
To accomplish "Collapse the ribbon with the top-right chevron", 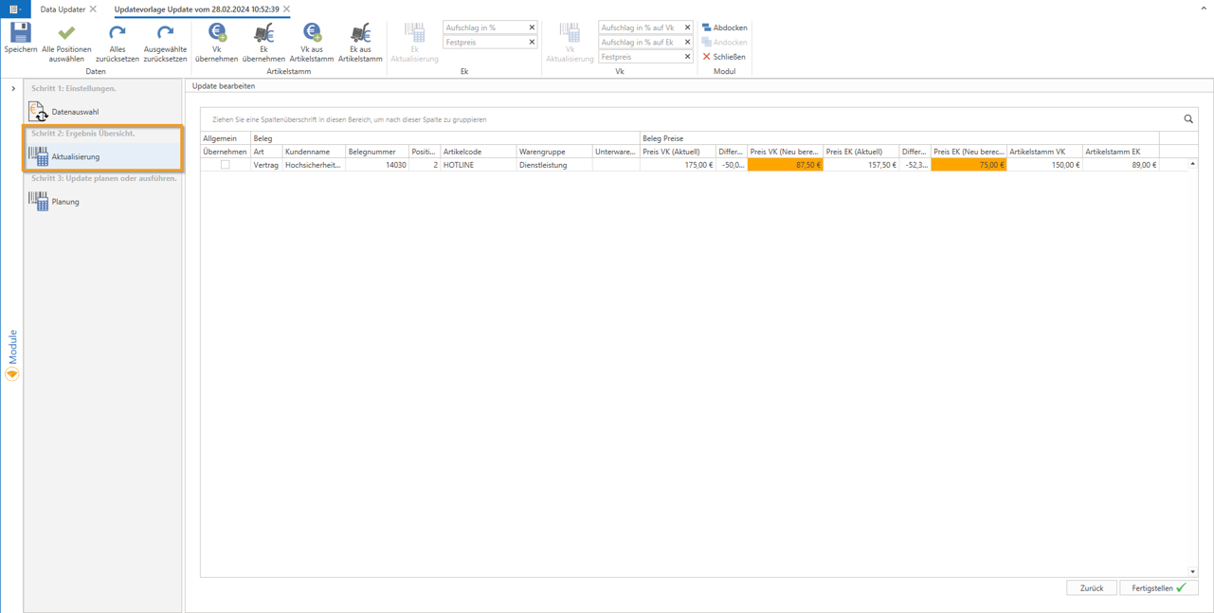I will [1204, 9].
